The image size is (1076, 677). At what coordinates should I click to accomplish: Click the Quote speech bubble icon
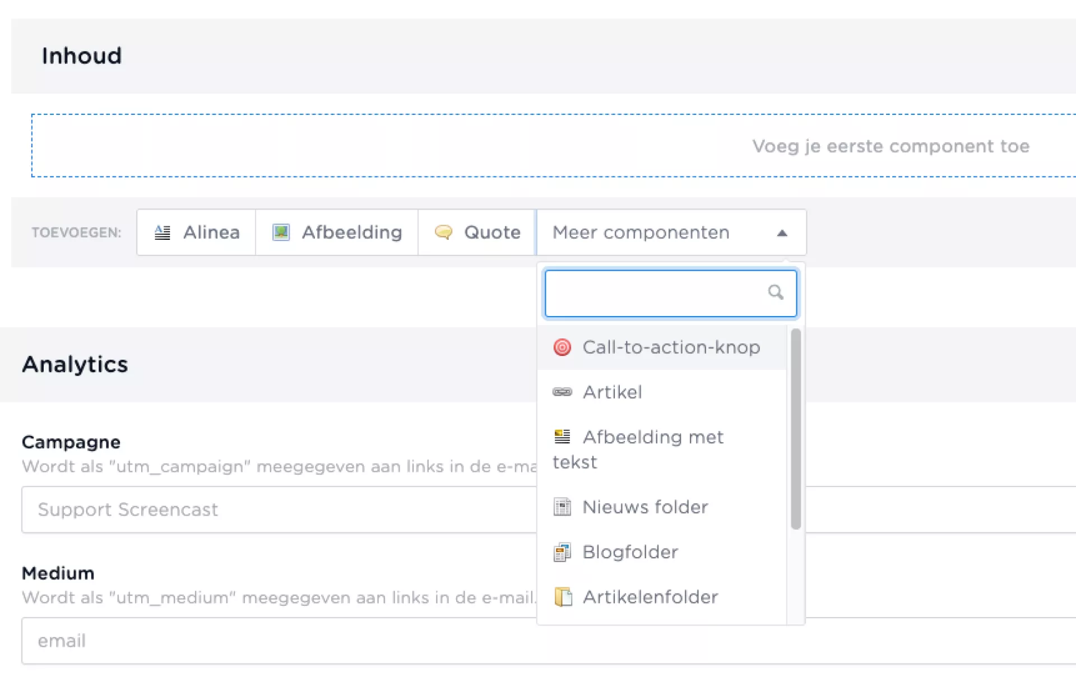pyautogui.click(x=443, y=232)
